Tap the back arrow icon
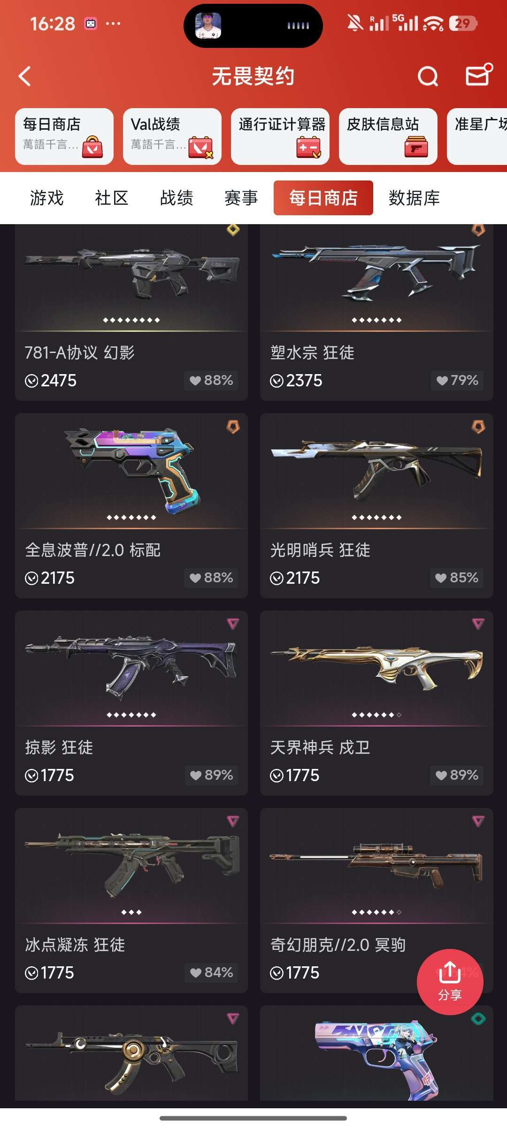507x1128 pixels. pyautogui.click(x=25, y=76)
